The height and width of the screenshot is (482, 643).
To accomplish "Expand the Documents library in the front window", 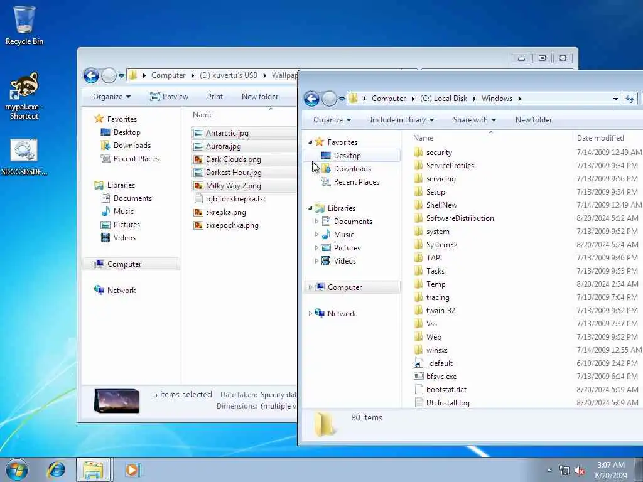I will click(x=316, y=222).
